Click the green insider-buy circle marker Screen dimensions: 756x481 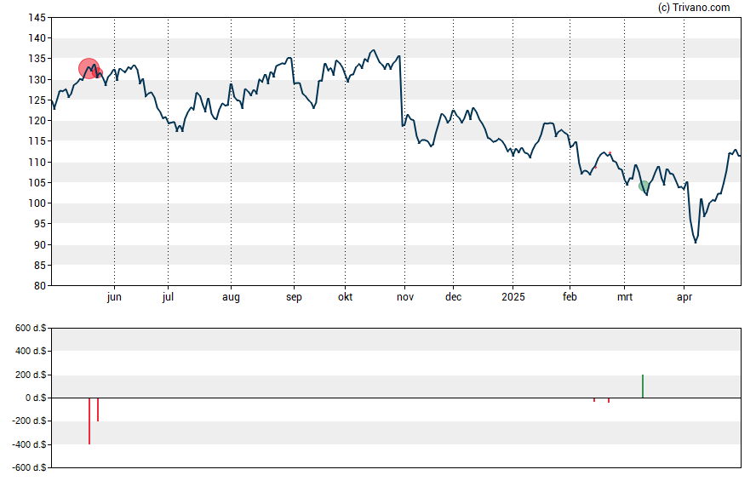[x=644, y=186]
